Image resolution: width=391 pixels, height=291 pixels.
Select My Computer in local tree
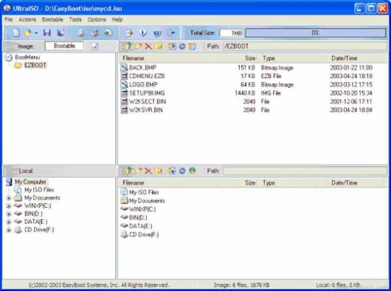tap(30, 182)
